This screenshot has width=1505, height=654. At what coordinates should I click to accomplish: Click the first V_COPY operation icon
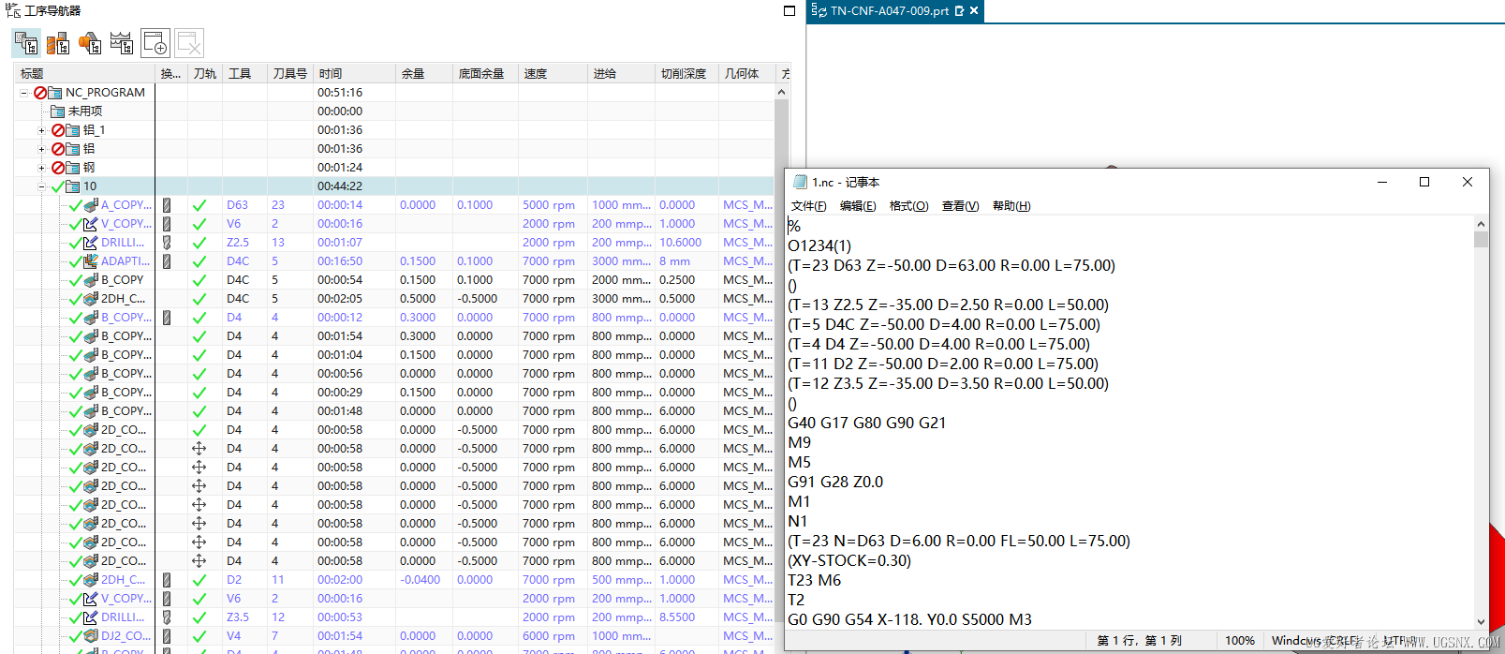[91, 224]
